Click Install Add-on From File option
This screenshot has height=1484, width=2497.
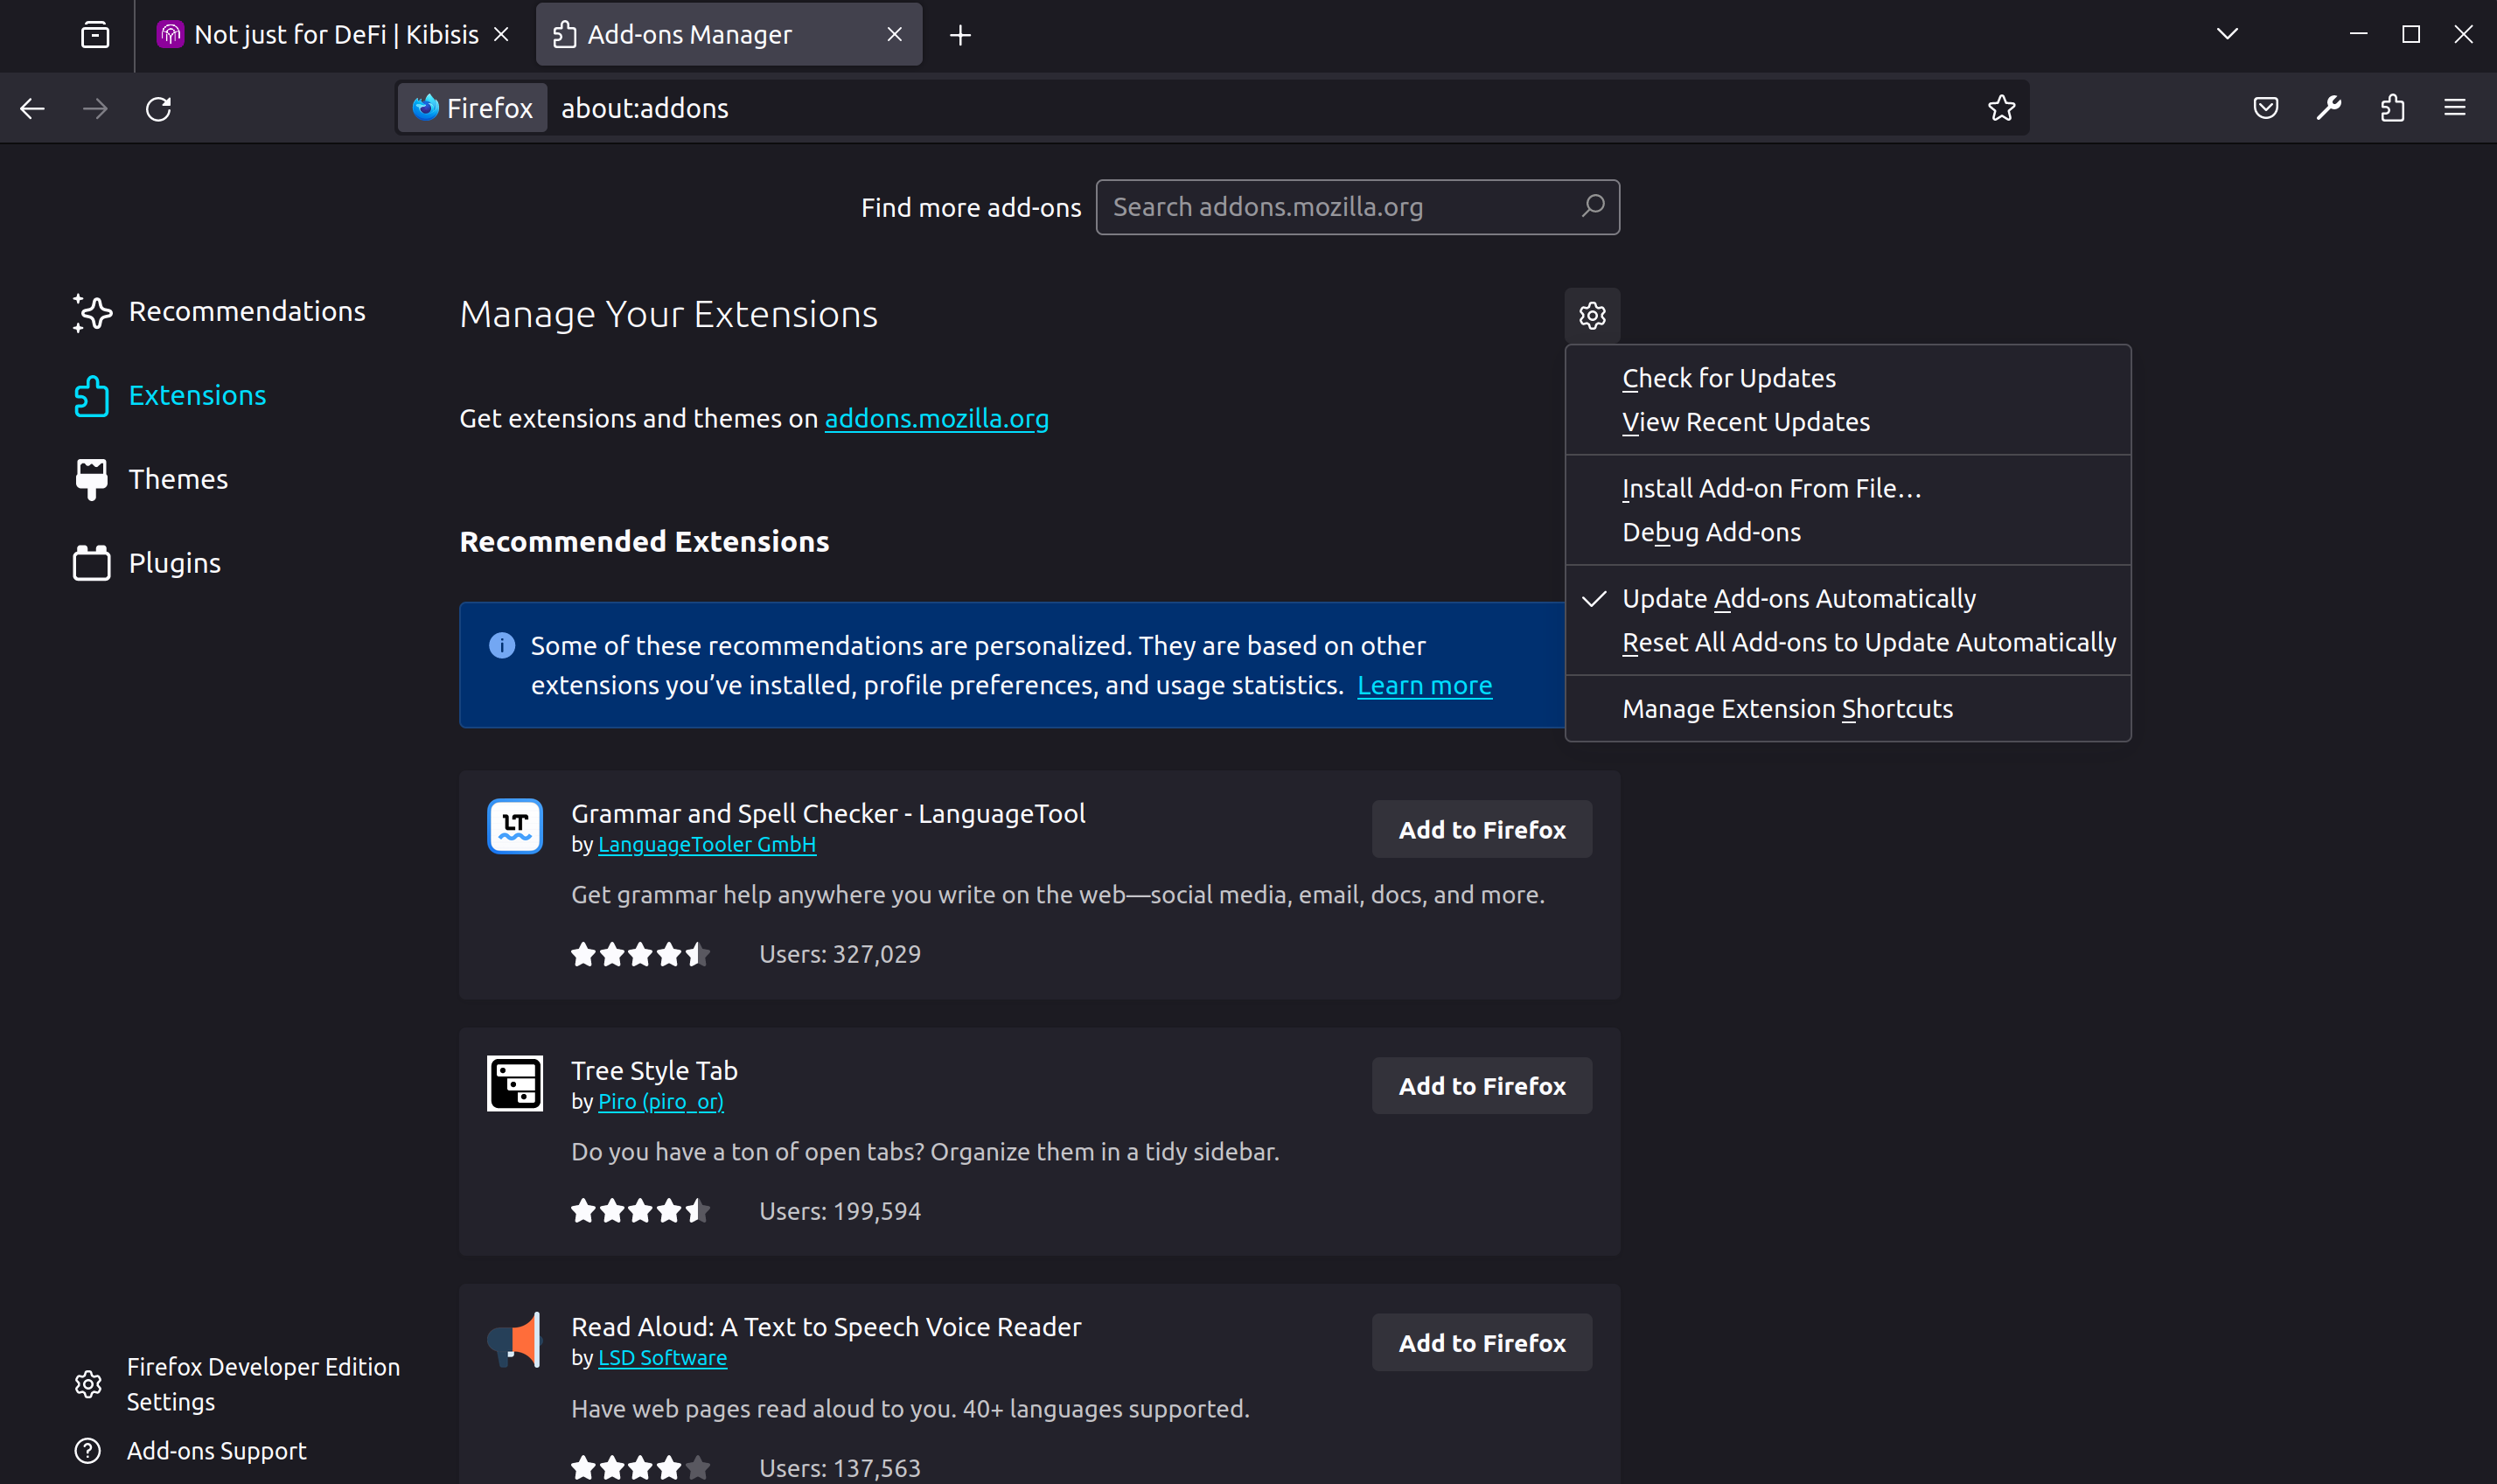click(1771, 488)
